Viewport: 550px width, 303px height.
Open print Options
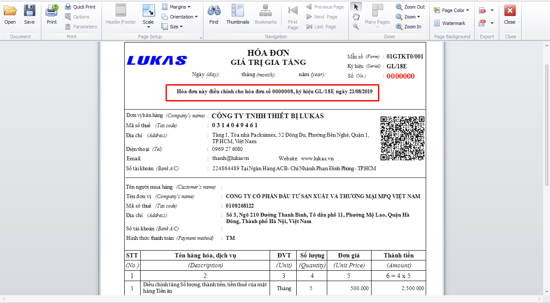(x=77, y=17)
